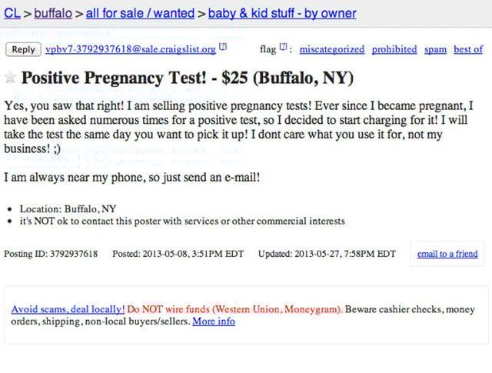Open the help mark next to flag

(x=283, y=48)
